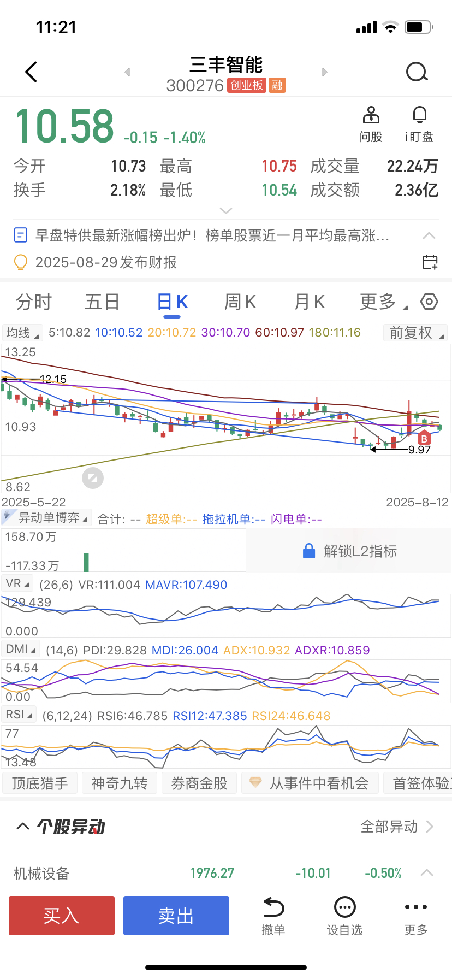Tap the diamond icon in event chip
Screen dimensions: 452x979
pyautogui.click(x=255, y=782)
